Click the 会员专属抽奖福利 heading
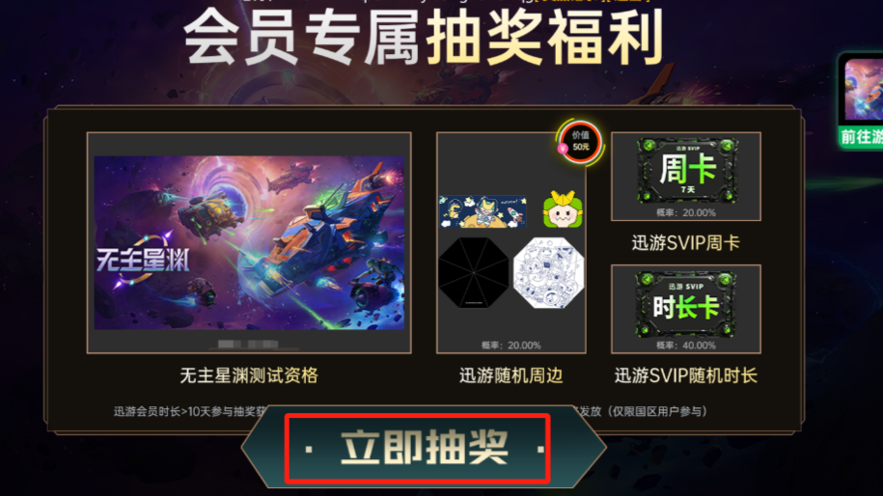883x496 pixels. tap(424, 39)
